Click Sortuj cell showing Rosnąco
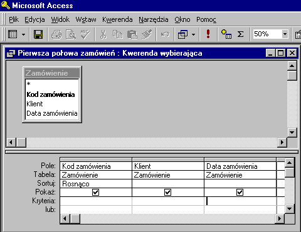This screenshot has width=301, height=232. pos(96,184)
